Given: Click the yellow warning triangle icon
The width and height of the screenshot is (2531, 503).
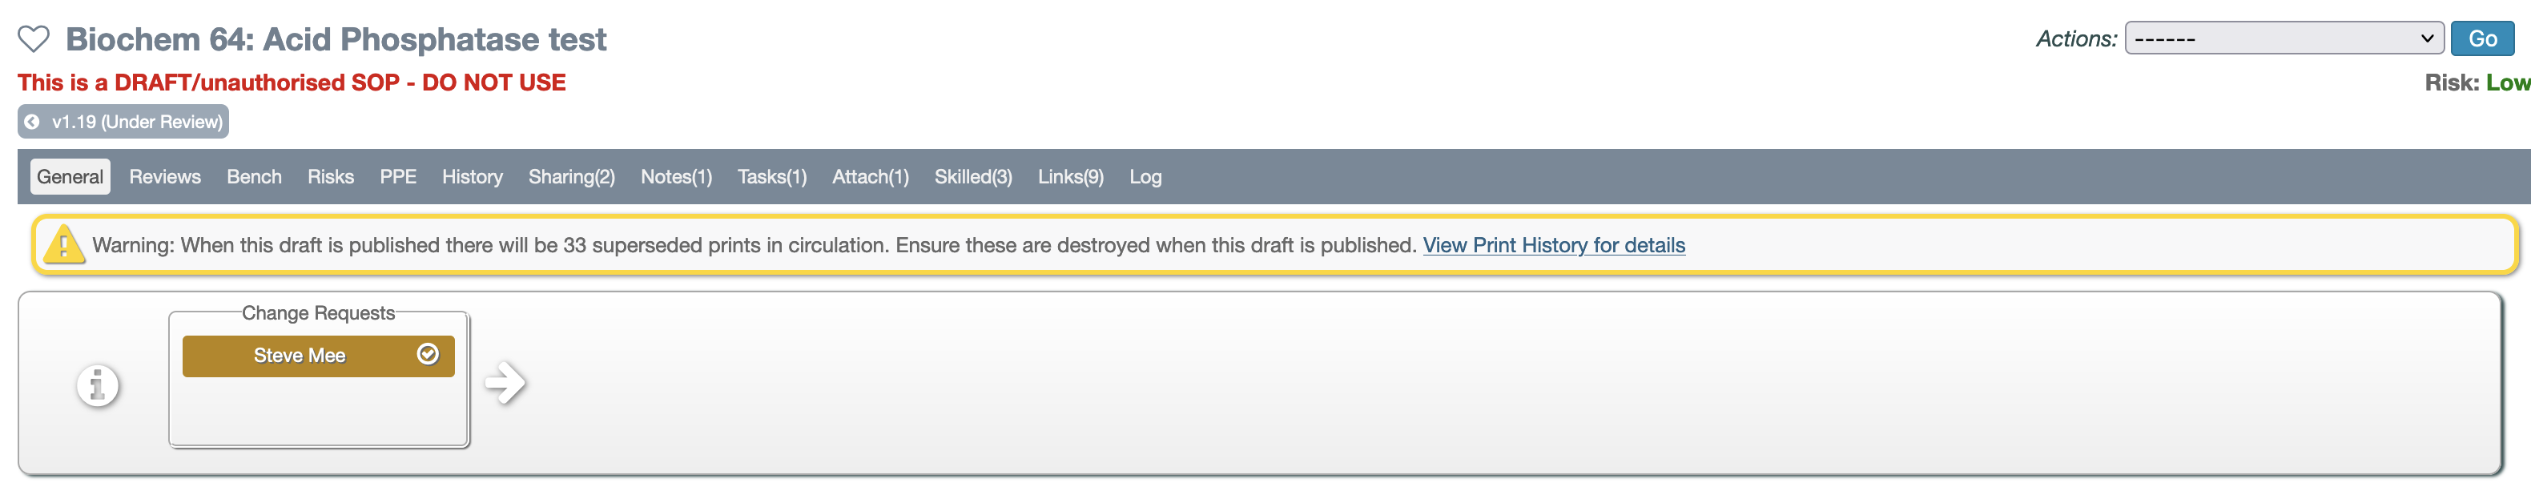Looking at the screenshot, I should tap(64, 244).
